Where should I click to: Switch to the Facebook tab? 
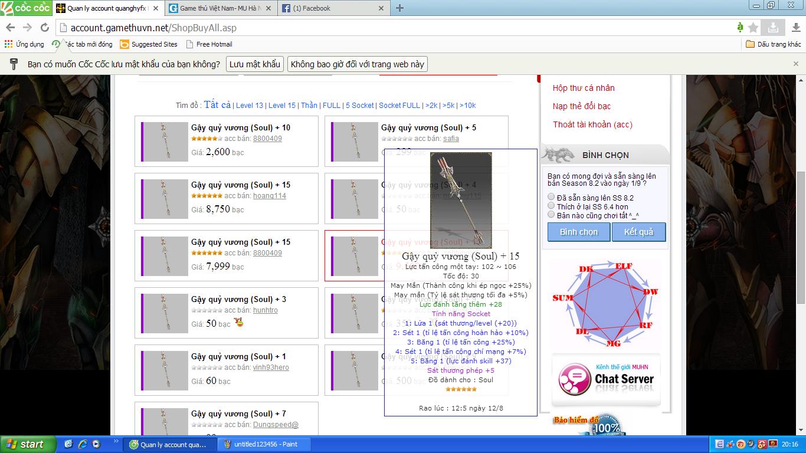[333, 8]
